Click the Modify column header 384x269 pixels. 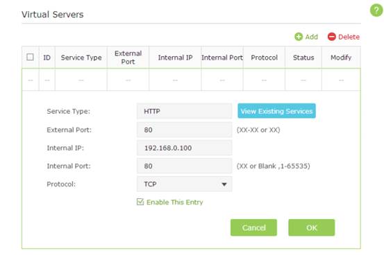coord(341,58)
